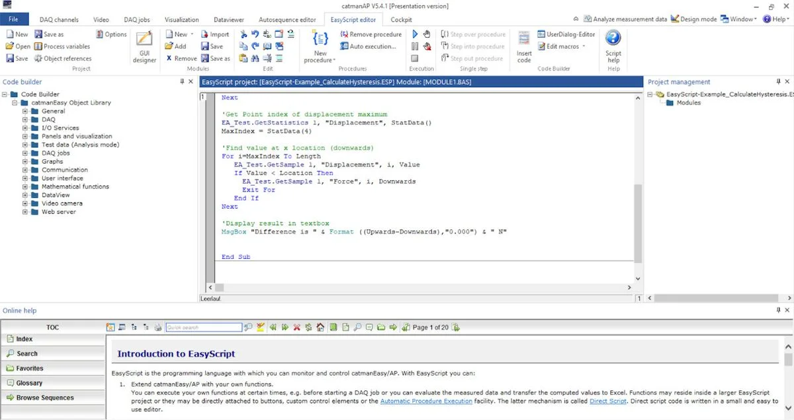Open the GUI designer
Image resolution: width=794 pixels, height=420 pixels.
pos(144,47)
